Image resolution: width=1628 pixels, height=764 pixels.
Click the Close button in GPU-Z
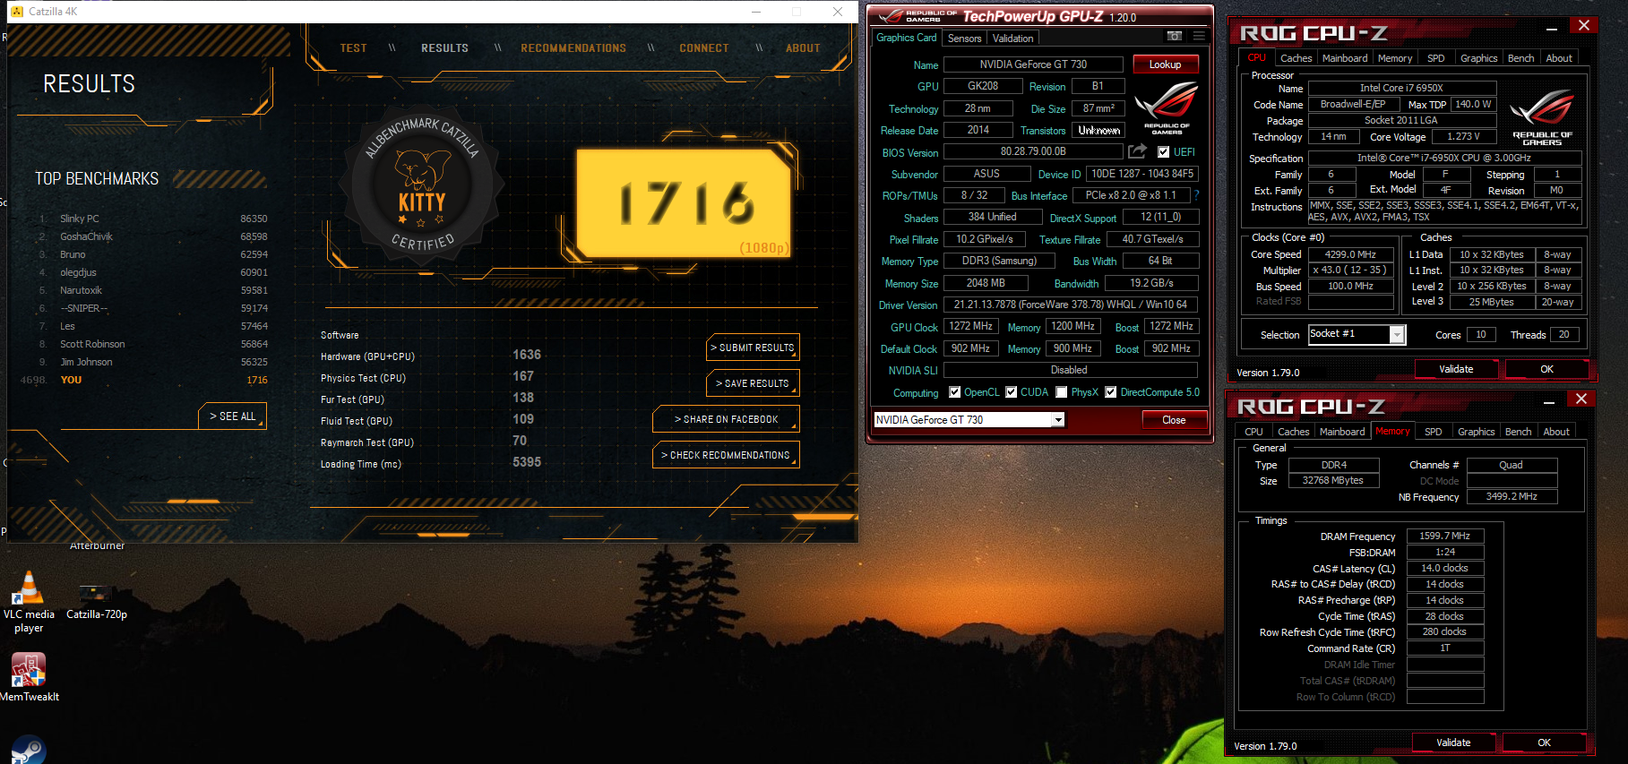(x=1174, y=420)
